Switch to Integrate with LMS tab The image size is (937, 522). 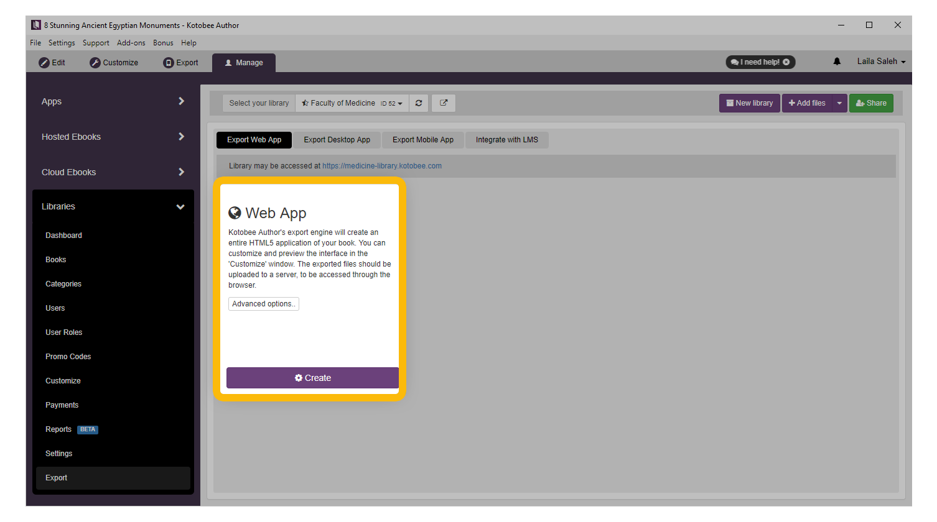pyautogui.click(x=507, y=140)
